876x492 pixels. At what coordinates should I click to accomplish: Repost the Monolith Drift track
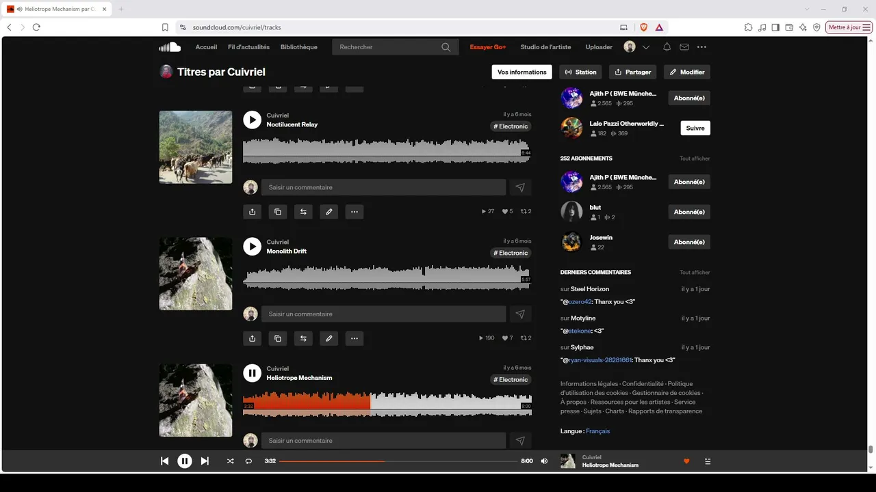303,338
